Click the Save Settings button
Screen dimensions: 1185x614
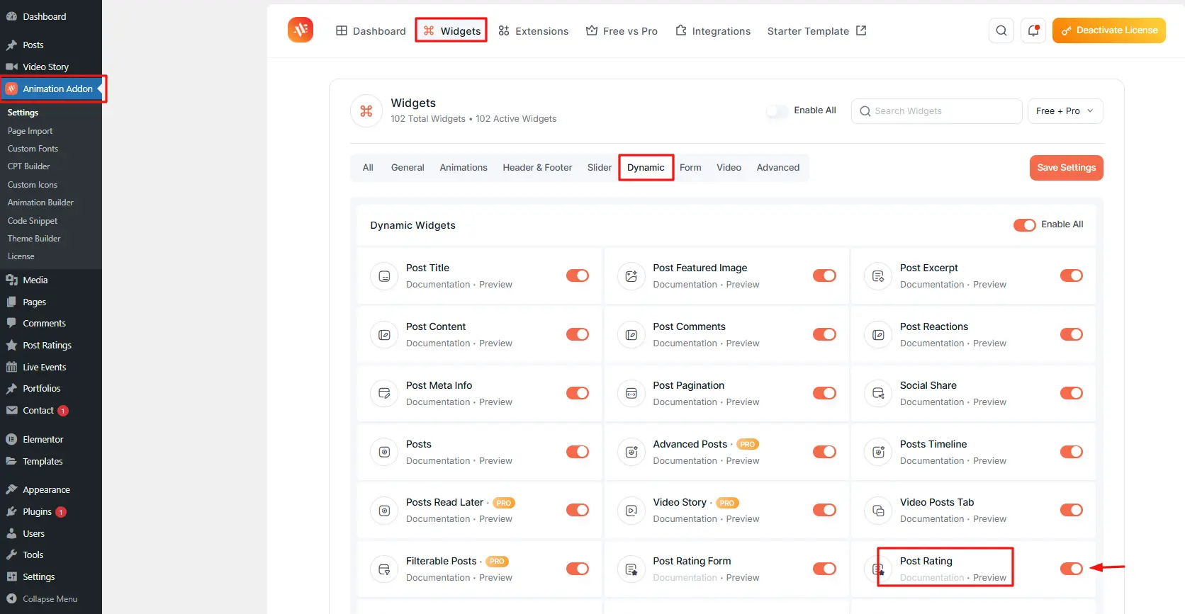1066,168
